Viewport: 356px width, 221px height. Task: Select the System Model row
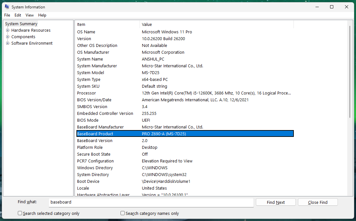click(185, 72)
